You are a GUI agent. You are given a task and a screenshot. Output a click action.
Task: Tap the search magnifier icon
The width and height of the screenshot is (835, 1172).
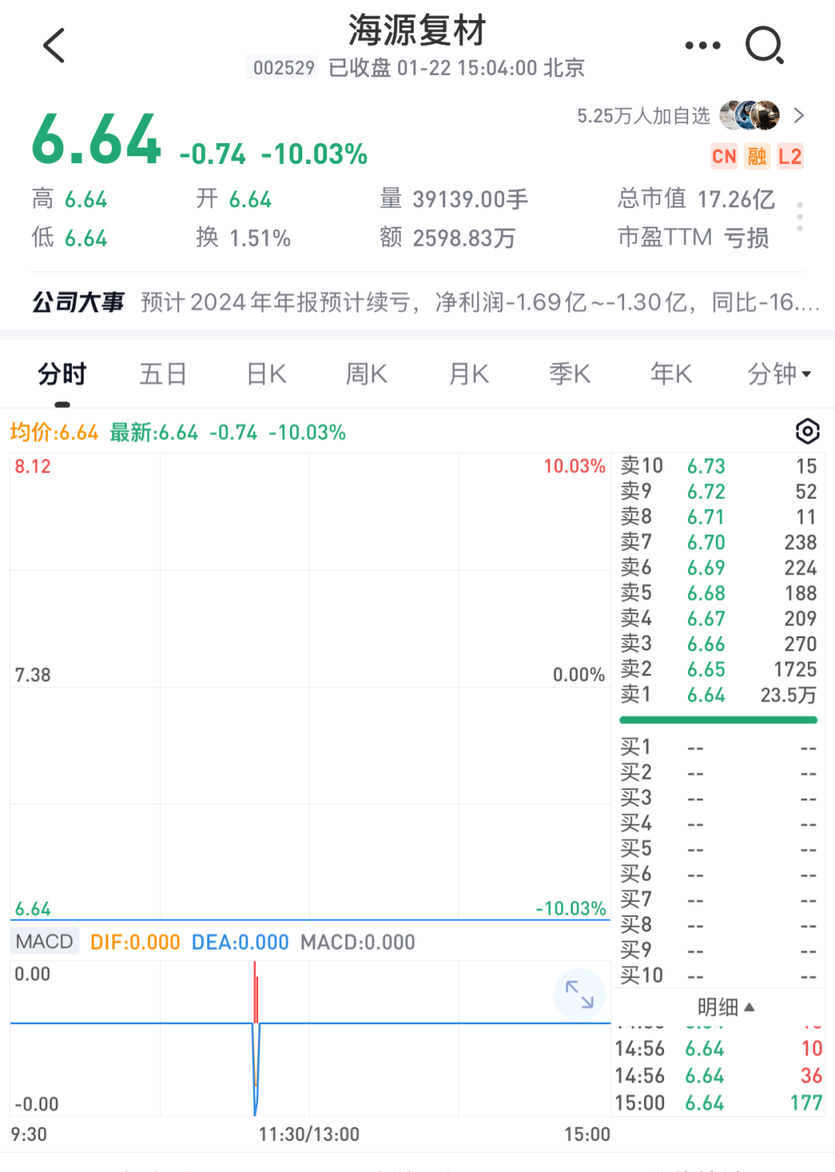[765, 46]
